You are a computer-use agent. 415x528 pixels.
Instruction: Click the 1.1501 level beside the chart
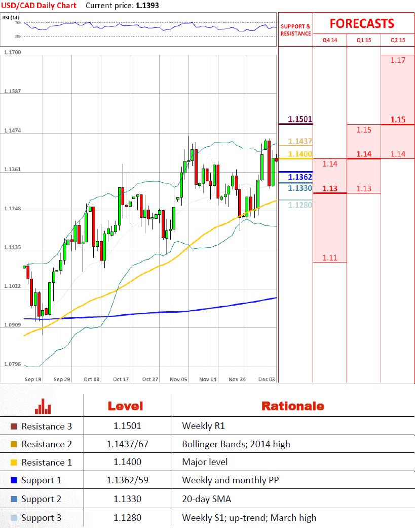300,119
